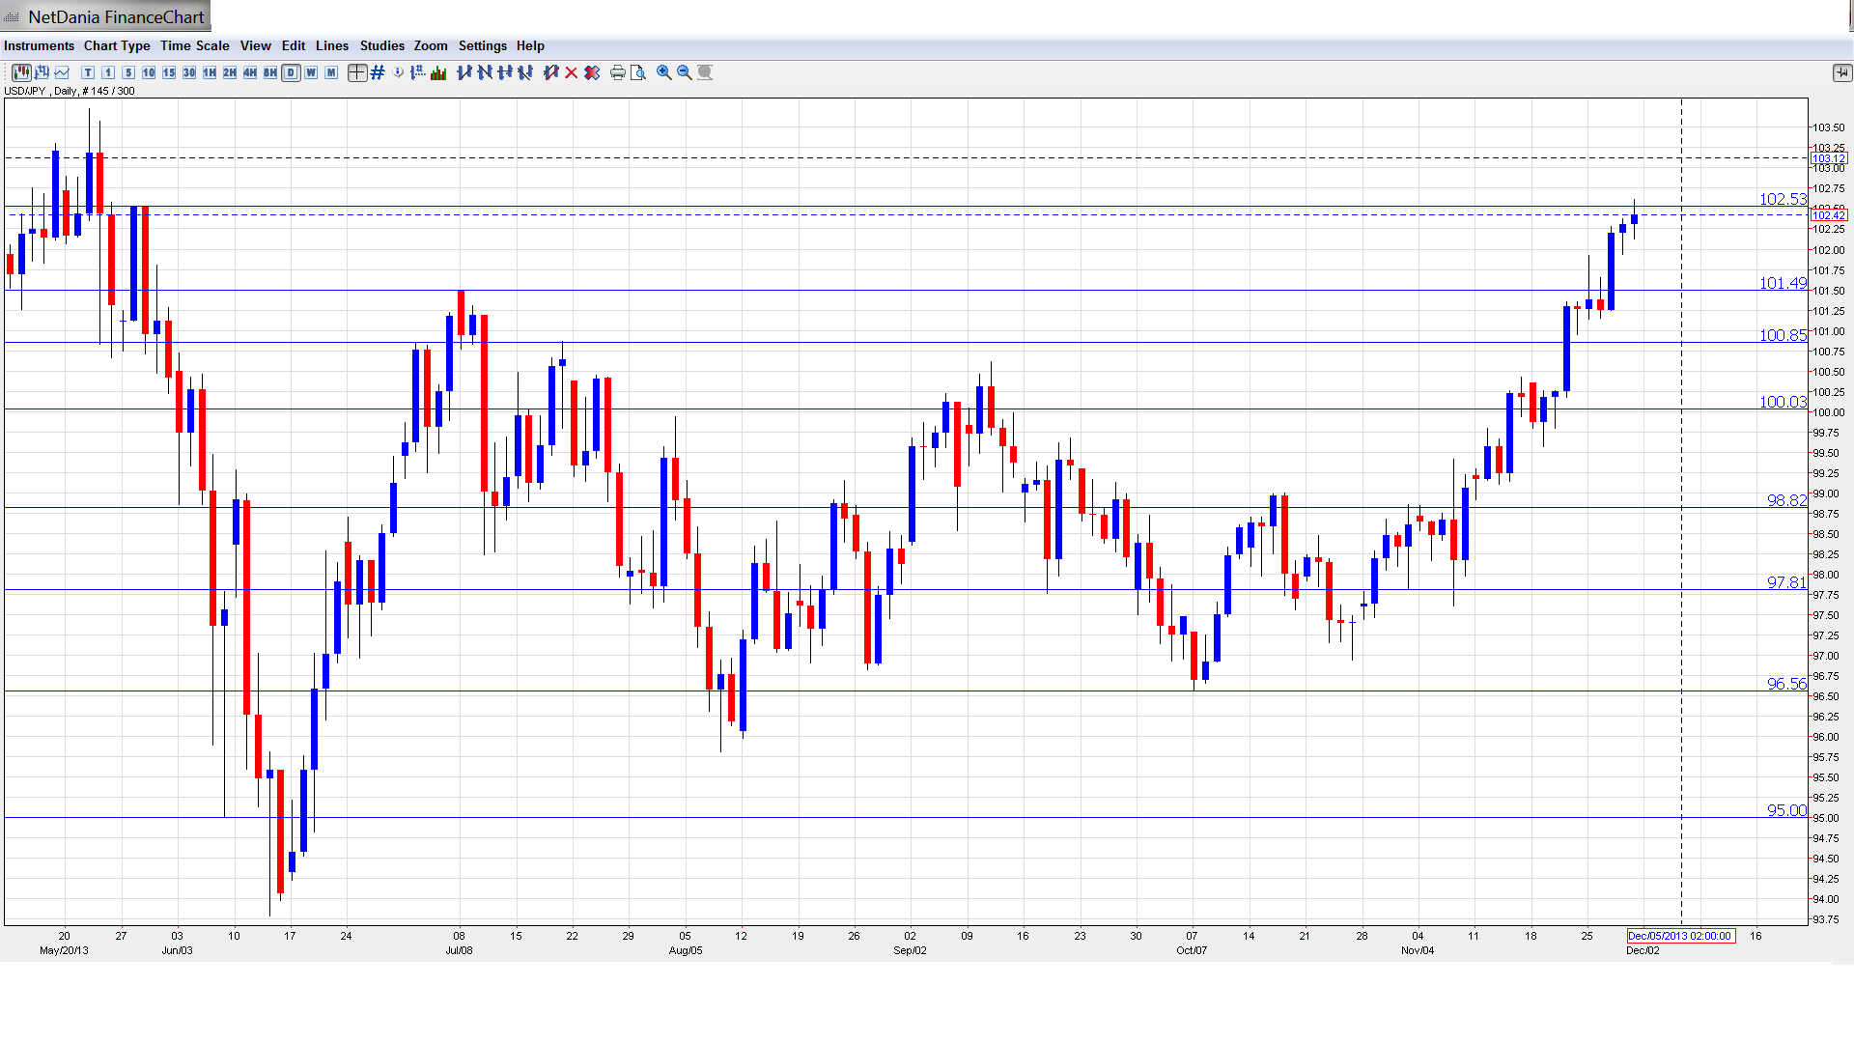
Task: Click the Weekly time scale button
Action: (x=311, y=72)
